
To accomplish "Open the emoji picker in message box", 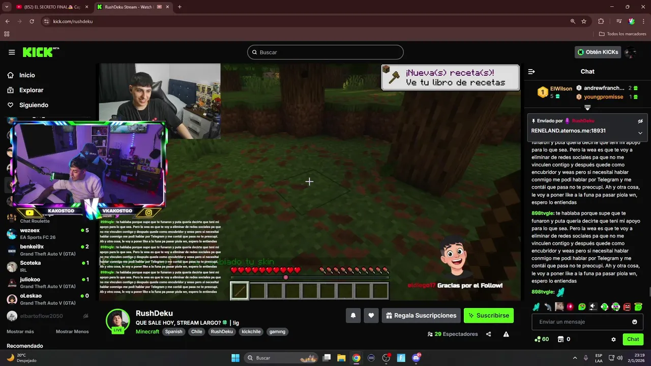I will point(634,322).
